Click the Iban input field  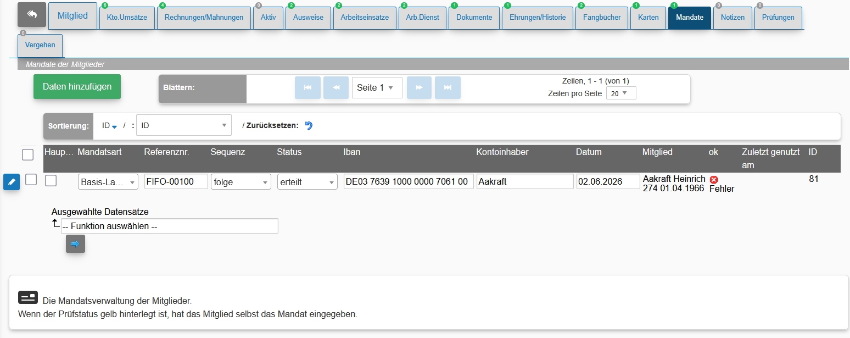409,181
